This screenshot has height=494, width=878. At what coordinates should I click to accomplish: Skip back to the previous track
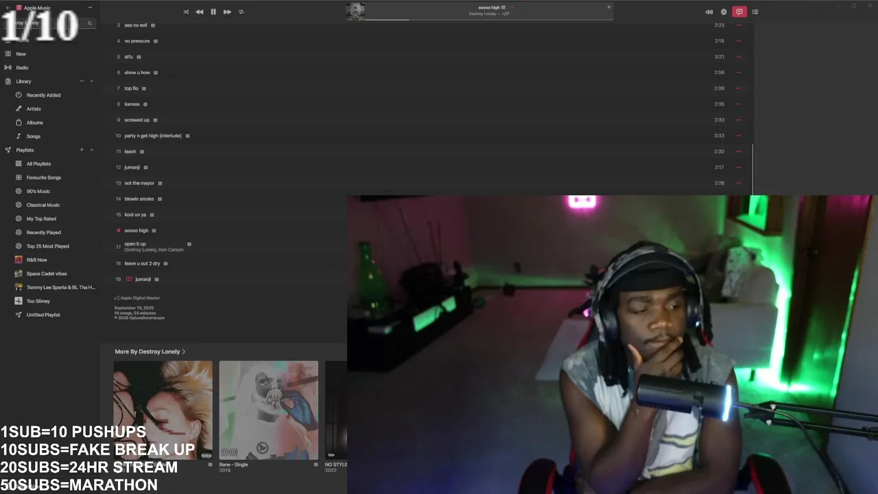199,12
